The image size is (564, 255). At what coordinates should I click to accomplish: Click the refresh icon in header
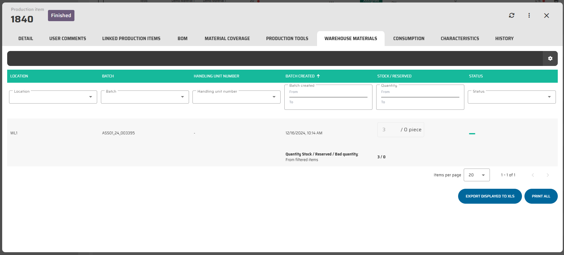tap(511, 16)
